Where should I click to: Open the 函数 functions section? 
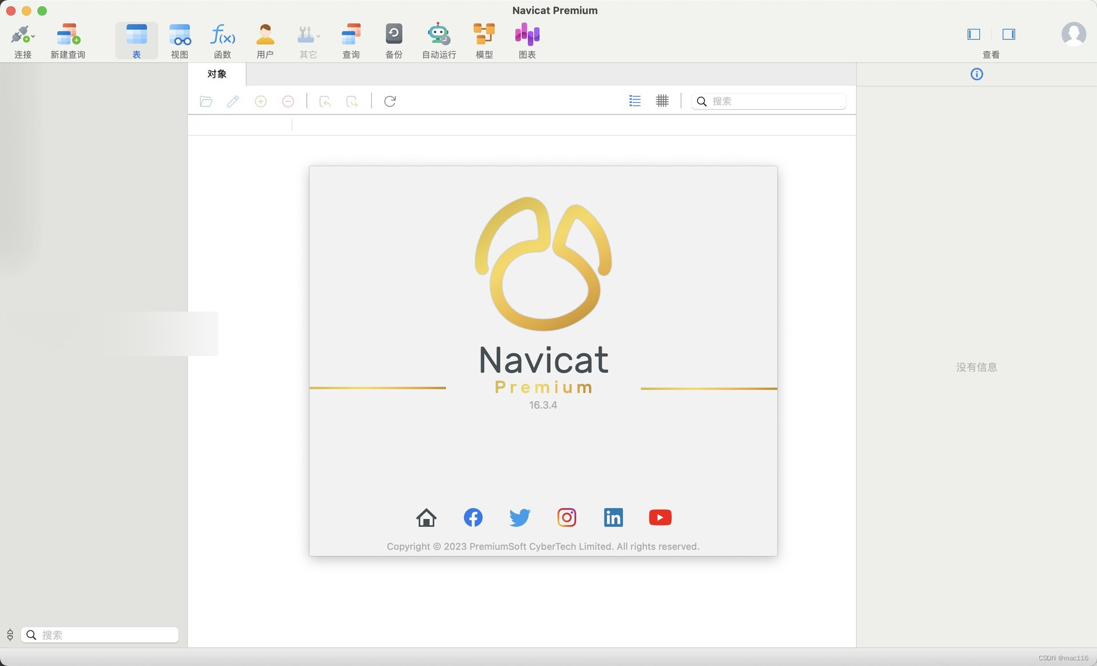222,41
